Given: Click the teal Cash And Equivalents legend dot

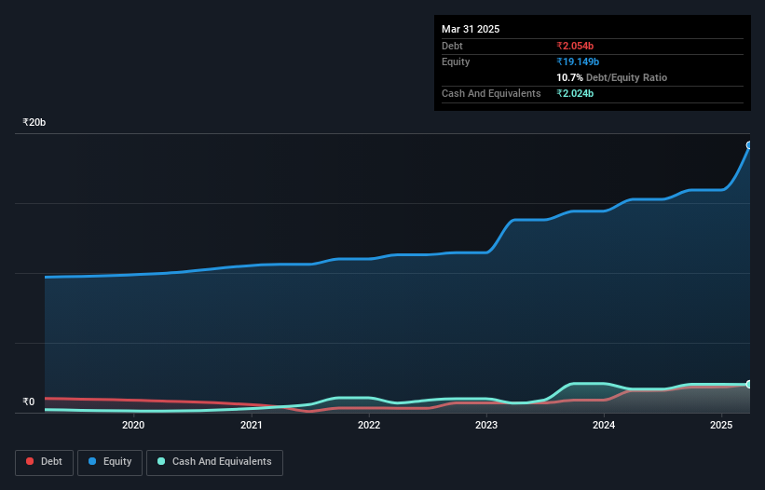Looking at the screenshot, I should coord(161,461).
